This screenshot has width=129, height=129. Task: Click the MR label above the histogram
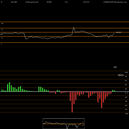[x=115, y=67]
